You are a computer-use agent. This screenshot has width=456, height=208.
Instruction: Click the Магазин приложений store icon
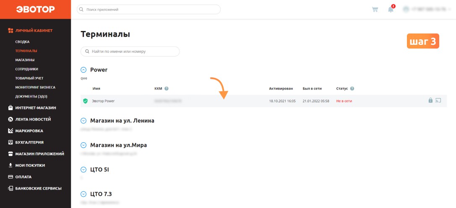pyautogui.click(x=10, y=154)
